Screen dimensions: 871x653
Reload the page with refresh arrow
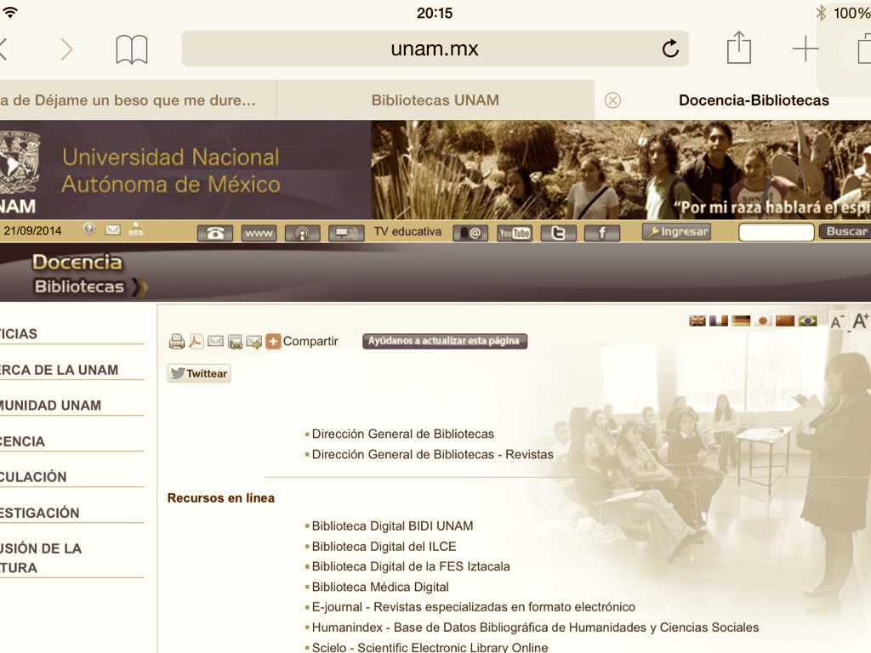(670, 49)
